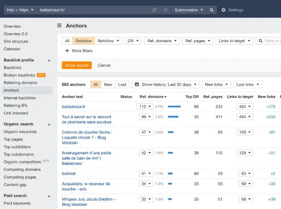This screenshot has width=281, height=209.
Task: Open Top pages report
Action: pos(13,139)
